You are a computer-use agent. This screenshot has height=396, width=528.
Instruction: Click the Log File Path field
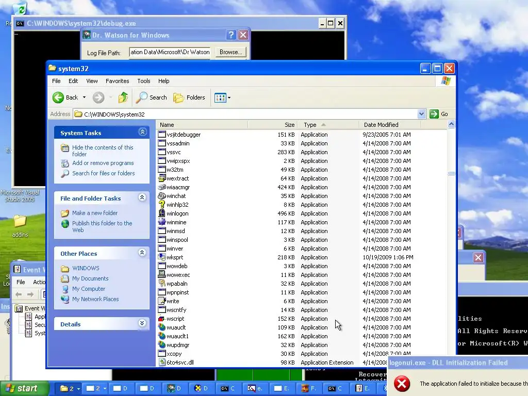[x=170, y=52]
